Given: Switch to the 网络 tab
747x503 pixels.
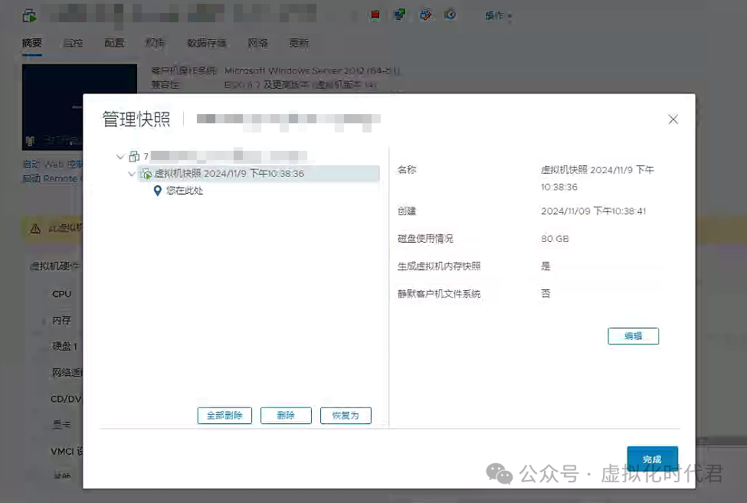Looking at the screenshot, I should point(257,44).
